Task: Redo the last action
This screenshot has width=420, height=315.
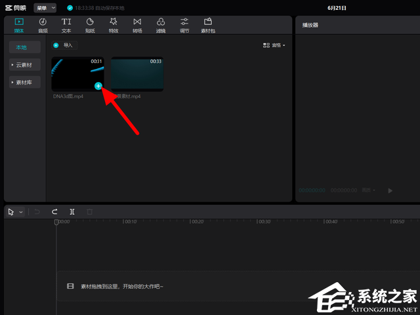Action: (54, 212)
